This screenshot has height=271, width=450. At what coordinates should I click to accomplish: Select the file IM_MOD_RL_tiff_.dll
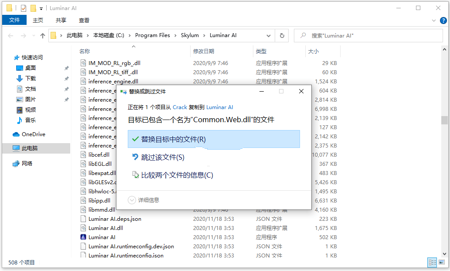pos(113,72)
